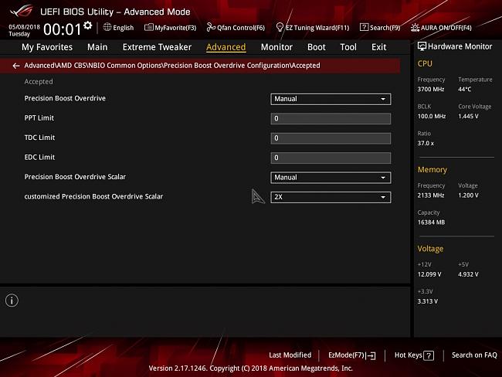Select the English language option
Viewport: 502px width, 377px height.
pyautogui.click(x=124, y=28)
